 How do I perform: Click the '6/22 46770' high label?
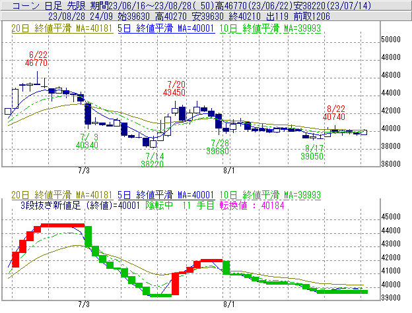click(36, 59)
